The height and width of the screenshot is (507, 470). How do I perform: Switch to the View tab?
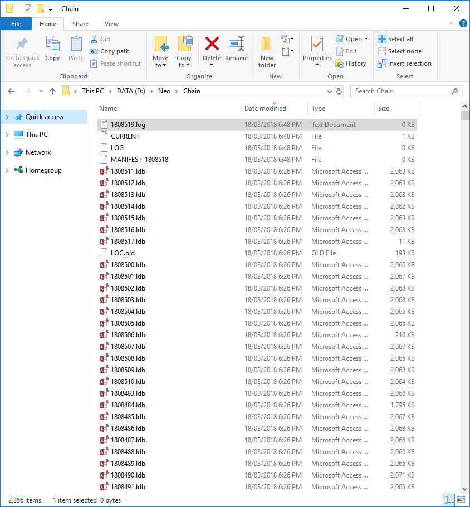click(x=111, y=24)
